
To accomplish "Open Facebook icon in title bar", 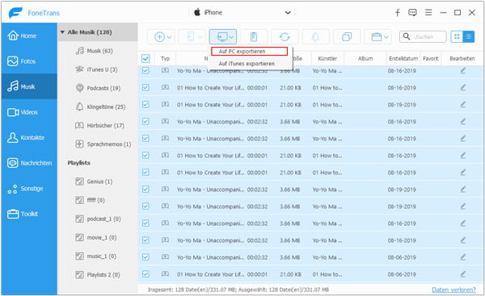I will [x=398, y=12].
